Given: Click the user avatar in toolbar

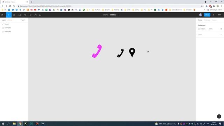Looking at the screenshot, I should [201, 15].
